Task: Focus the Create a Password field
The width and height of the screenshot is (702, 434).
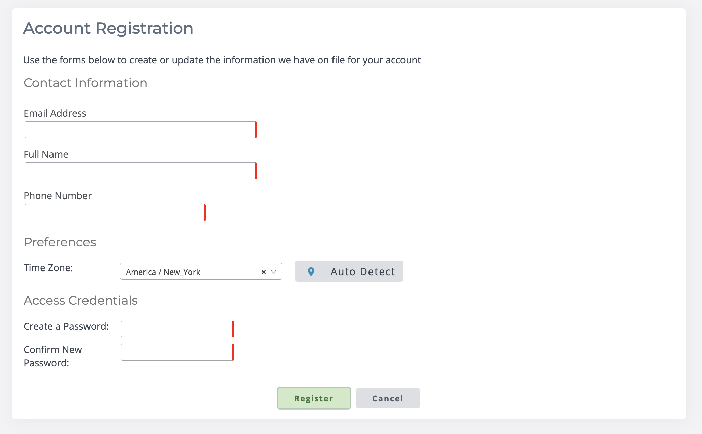Action: click(x=177, y=329)
